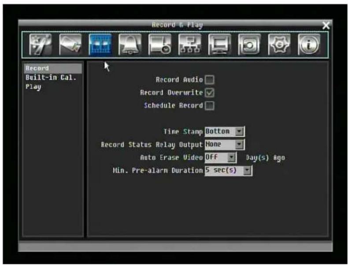Open the Storage disk icon menu
Screen dimensions: 348x265
(249, 45)
